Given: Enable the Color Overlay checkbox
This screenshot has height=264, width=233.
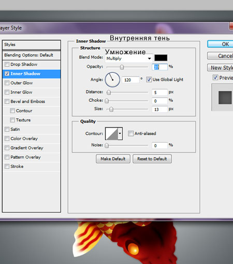Looking at the screenshot, I should 7,138.
